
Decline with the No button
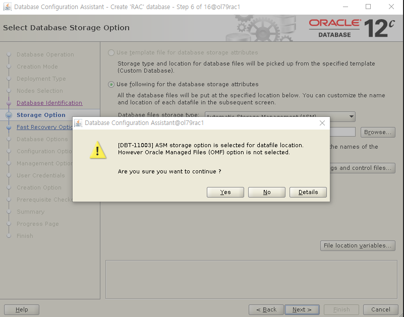(267, 192)
